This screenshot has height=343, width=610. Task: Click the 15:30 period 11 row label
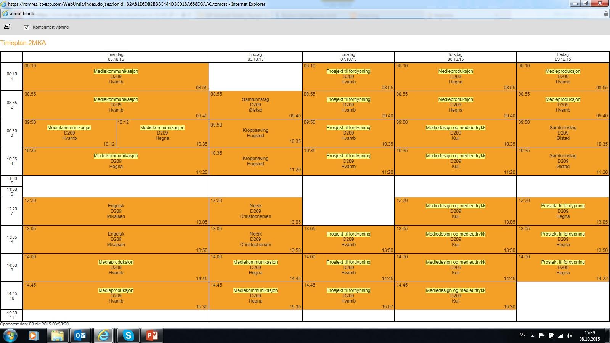(x=12, y=315)
